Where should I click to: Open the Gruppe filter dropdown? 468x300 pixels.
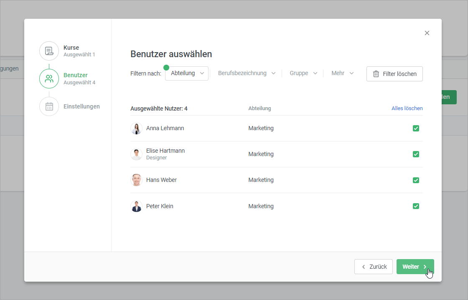pos(303,73)
